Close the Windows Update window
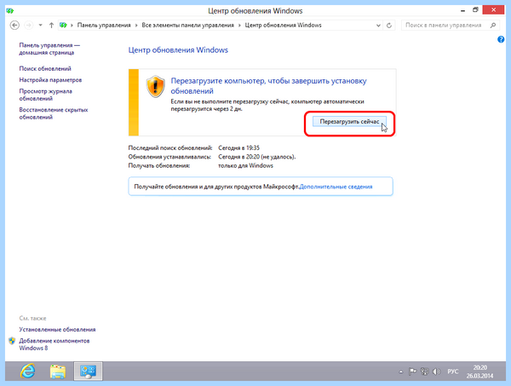This screenshot has height=386, width=511. (x=493, y=10)
